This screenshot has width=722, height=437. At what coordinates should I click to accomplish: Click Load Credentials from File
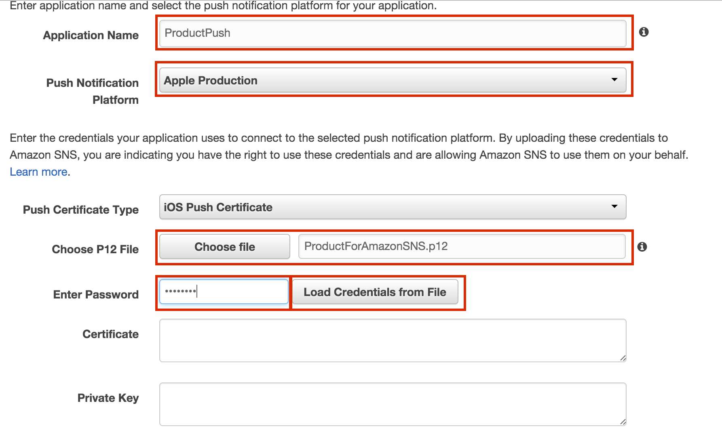click(x=375, y=292)
